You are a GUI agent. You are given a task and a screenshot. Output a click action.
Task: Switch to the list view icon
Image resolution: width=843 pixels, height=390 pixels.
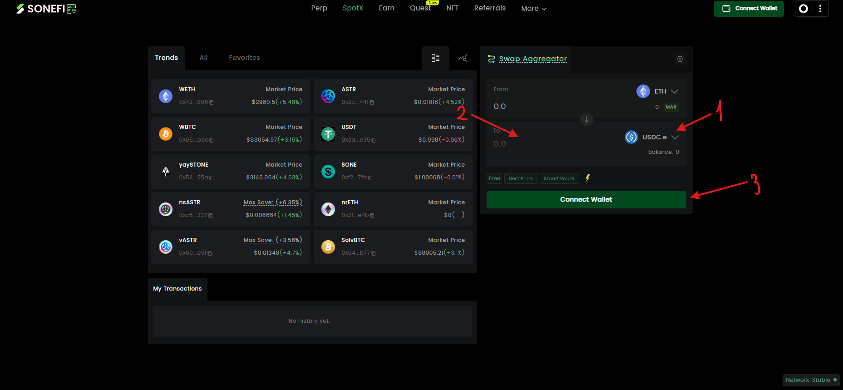pyautogui.click(x=435, y=58)
